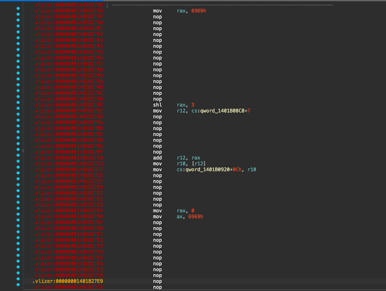
Task: Select the highlighted address .vlizer:00000001401B27E9
Action: (x=68, y=281)
